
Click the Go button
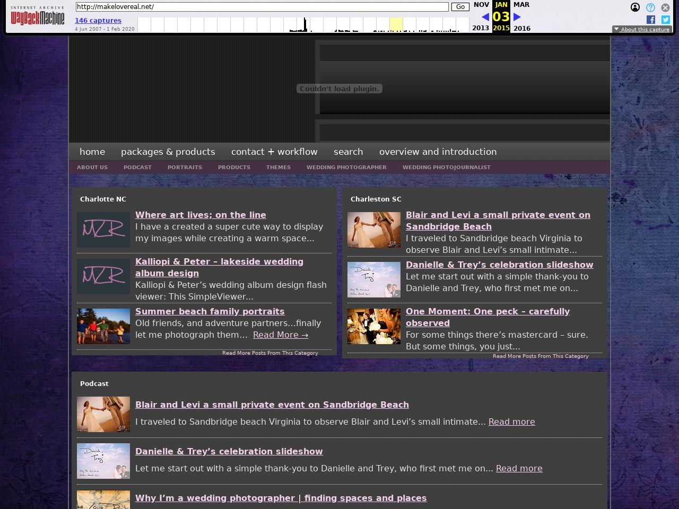click(x=460, y=7)
